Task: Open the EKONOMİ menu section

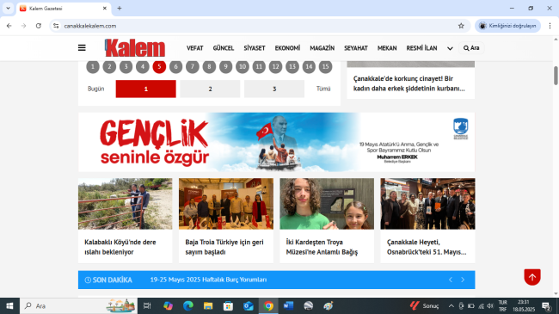Action: point(287,48)
